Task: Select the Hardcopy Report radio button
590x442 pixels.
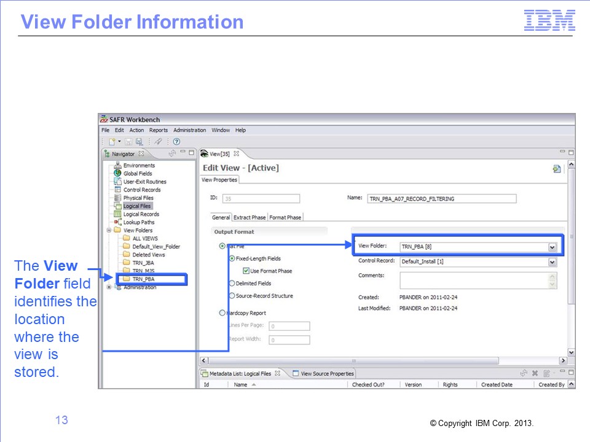Action: click(222, 312)
